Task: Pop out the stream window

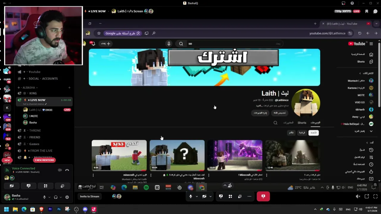Action: pos(367,196)
